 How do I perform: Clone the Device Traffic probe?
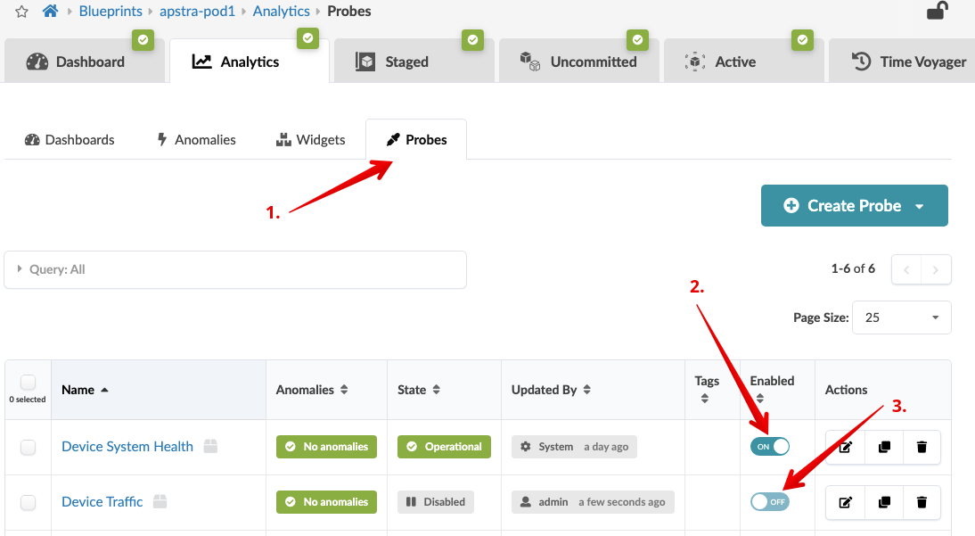884,503
